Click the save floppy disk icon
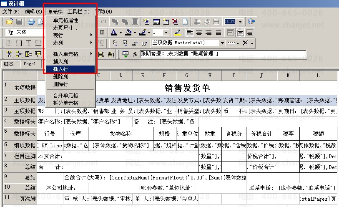 (19, 21)
